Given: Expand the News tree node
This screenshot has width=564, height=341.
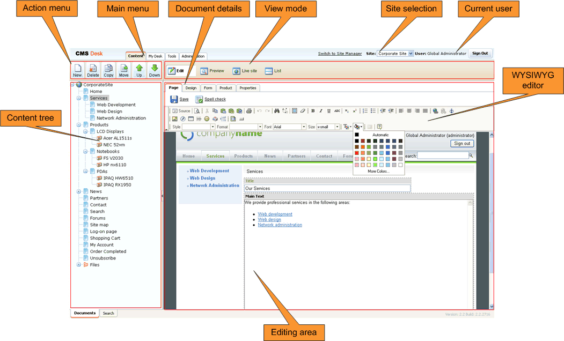Looking at the screenshot, I should (x=79, y=191).
